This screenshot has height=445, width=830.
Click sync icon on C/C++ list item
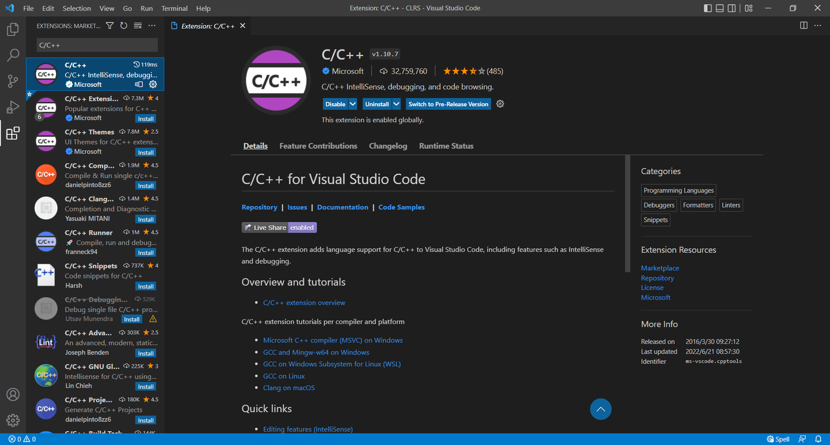pos(139,85)
